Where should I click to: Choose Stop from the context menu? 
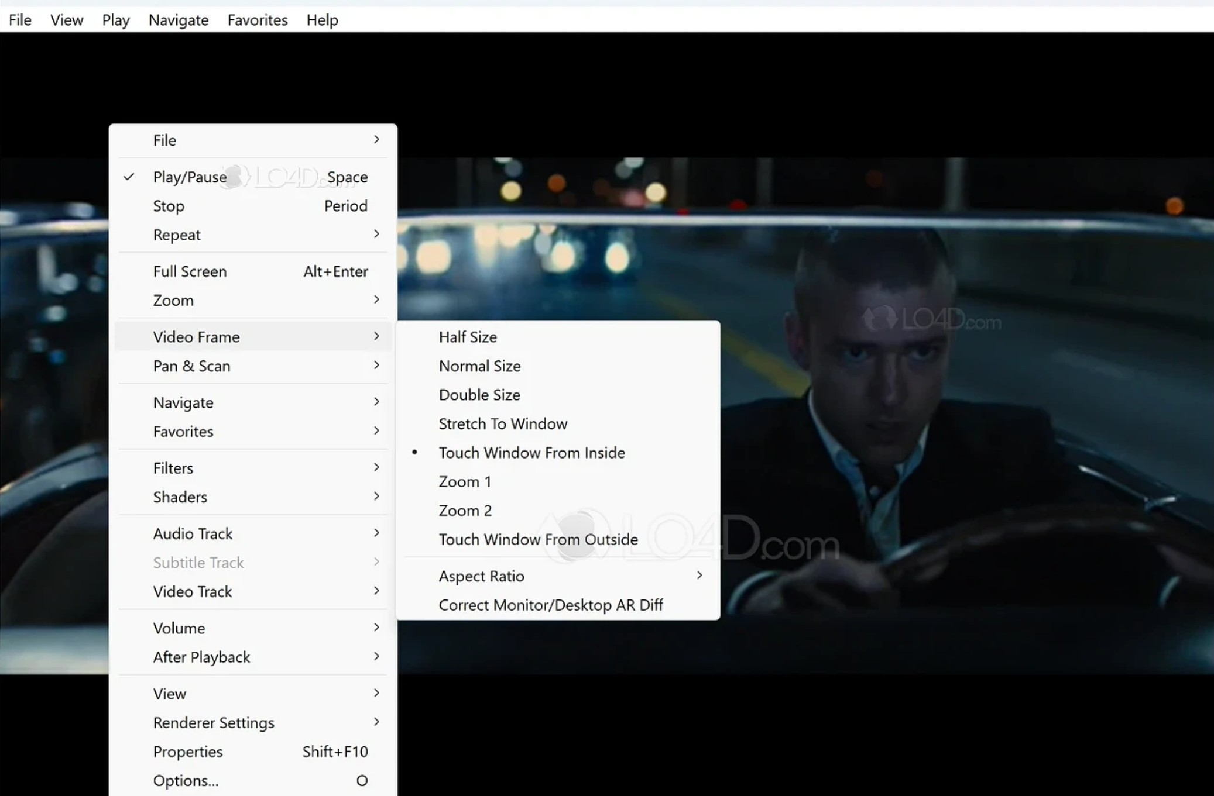[x=253, y=206]
